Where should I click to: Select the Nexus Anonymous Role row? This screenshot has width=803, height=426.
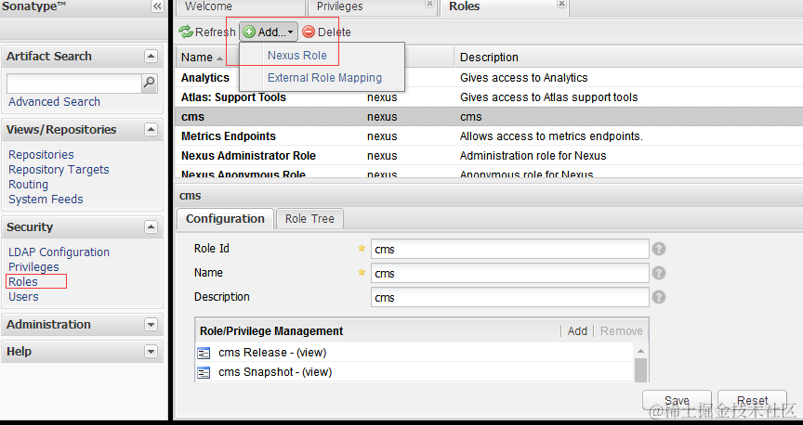click(489, 173)
